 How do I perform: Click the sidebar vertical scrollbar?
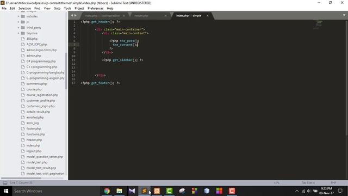tap(66, 71)
